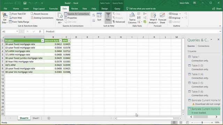Click the formula bar containing Product
223x125 pixels.
pyautogui.click(x=132, y=32)
